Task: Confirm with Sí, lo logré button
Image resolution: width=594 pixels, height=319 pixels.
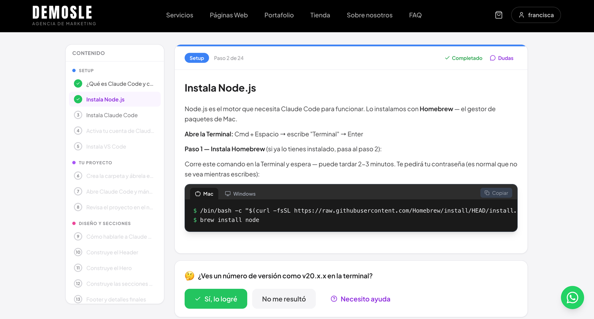Action: (216, 299)
